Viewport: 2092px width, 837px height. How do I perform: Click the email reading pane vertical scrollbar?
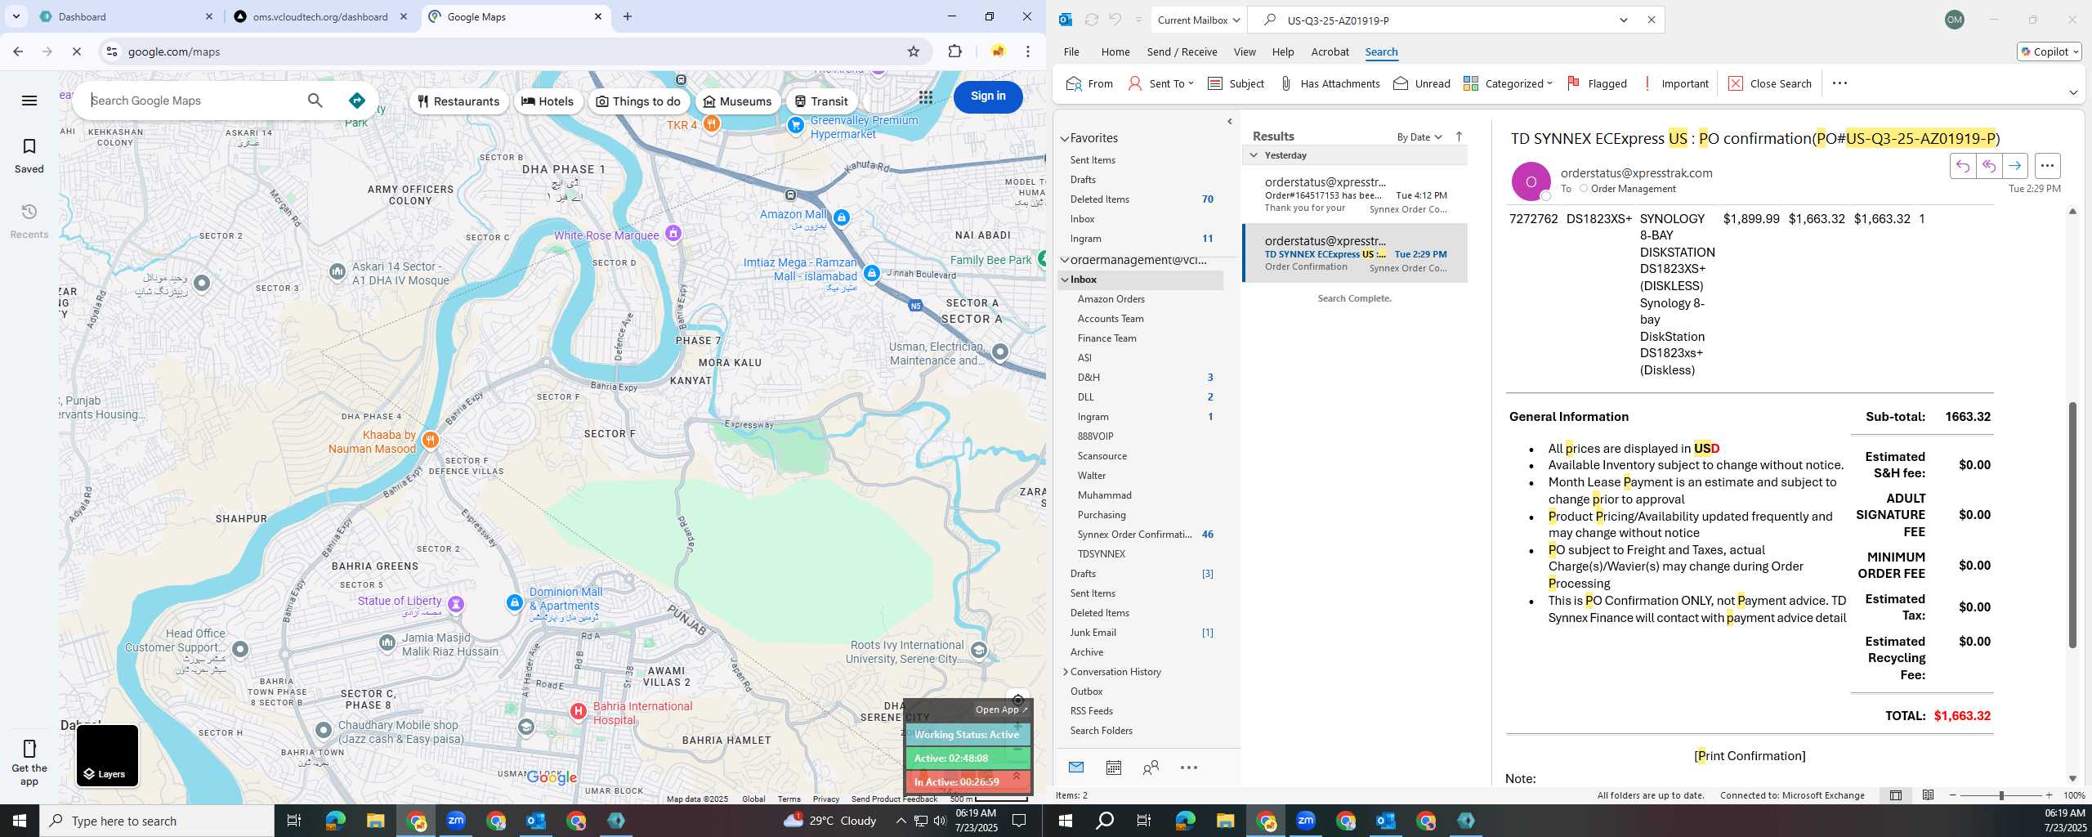point(2072,523)
